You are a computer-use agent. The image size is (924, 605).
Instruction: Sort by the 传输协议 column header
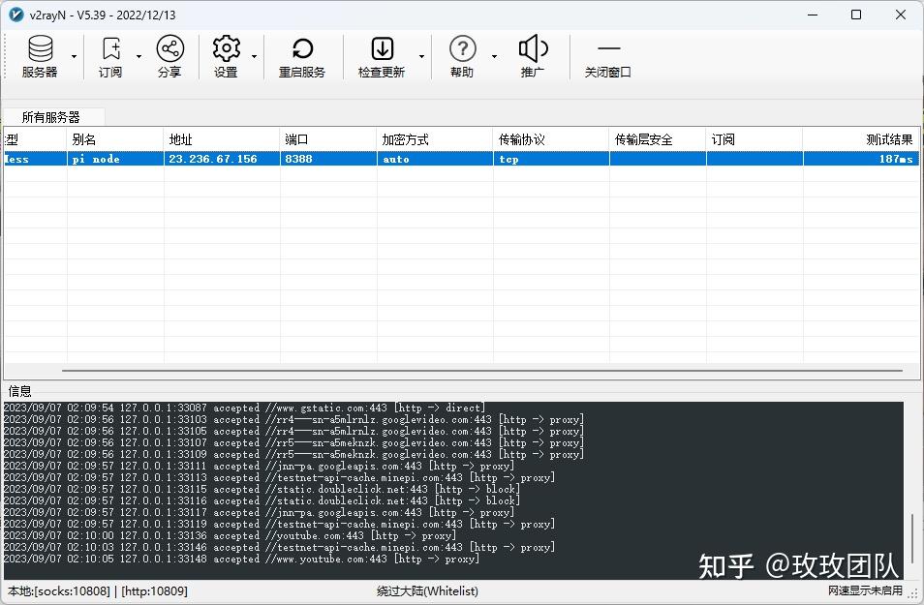tap(551, 139)
